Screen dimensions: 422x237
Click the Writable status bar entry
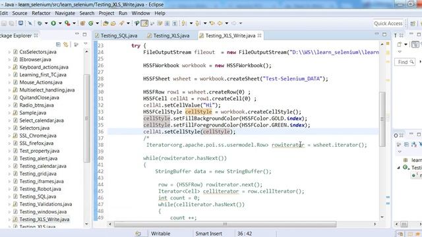point(160,234)
